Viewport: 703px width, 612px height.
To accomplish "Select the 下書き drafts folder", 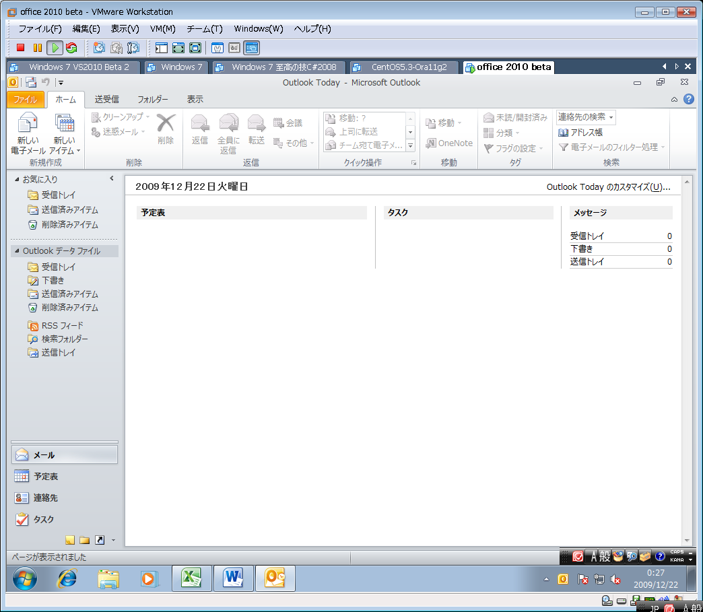I will coord(53,280).
